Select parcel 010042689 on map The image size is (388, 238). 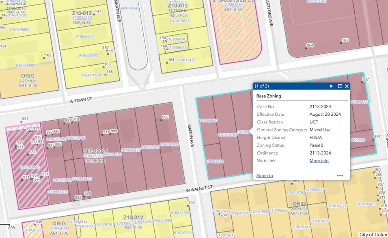(214, 161)
